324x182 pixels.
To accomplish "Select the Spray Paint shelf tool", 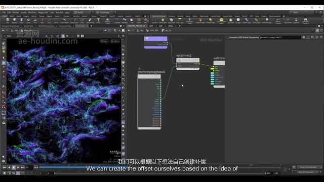I will 90,21.
